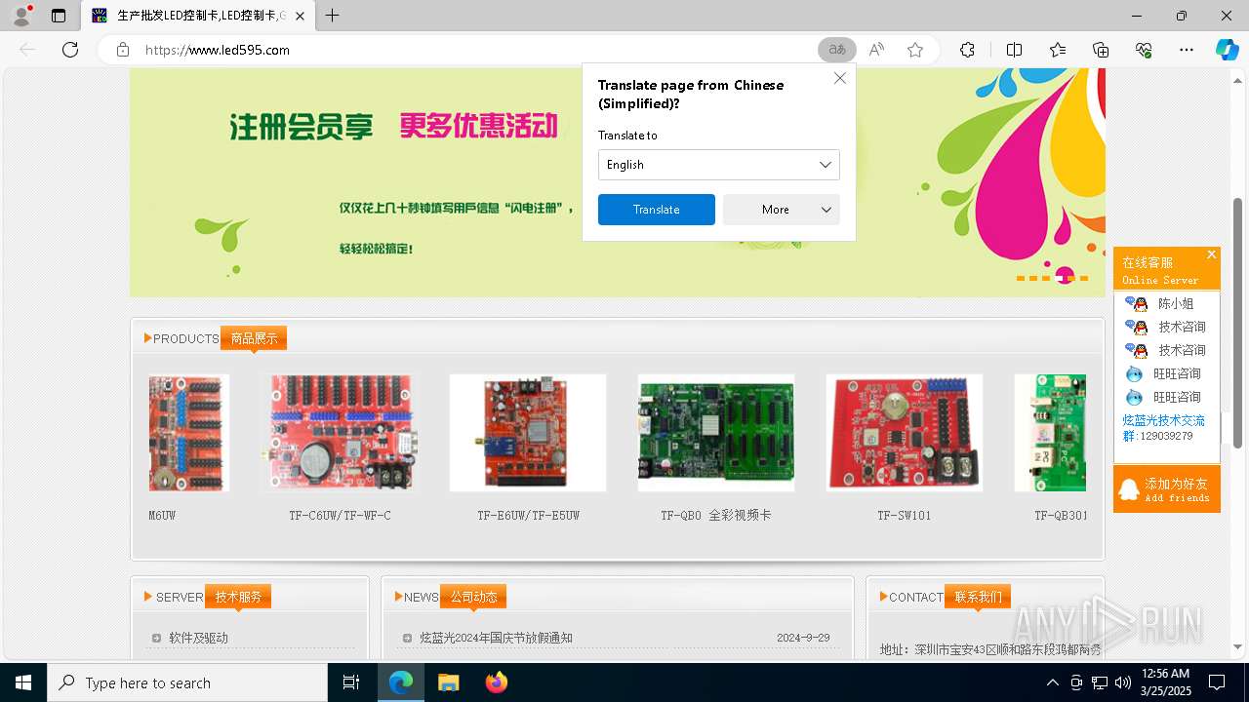The height and width of the screenshot is (702, 1249).
Task: Open the Collections icon
Action: point(1101,50)
